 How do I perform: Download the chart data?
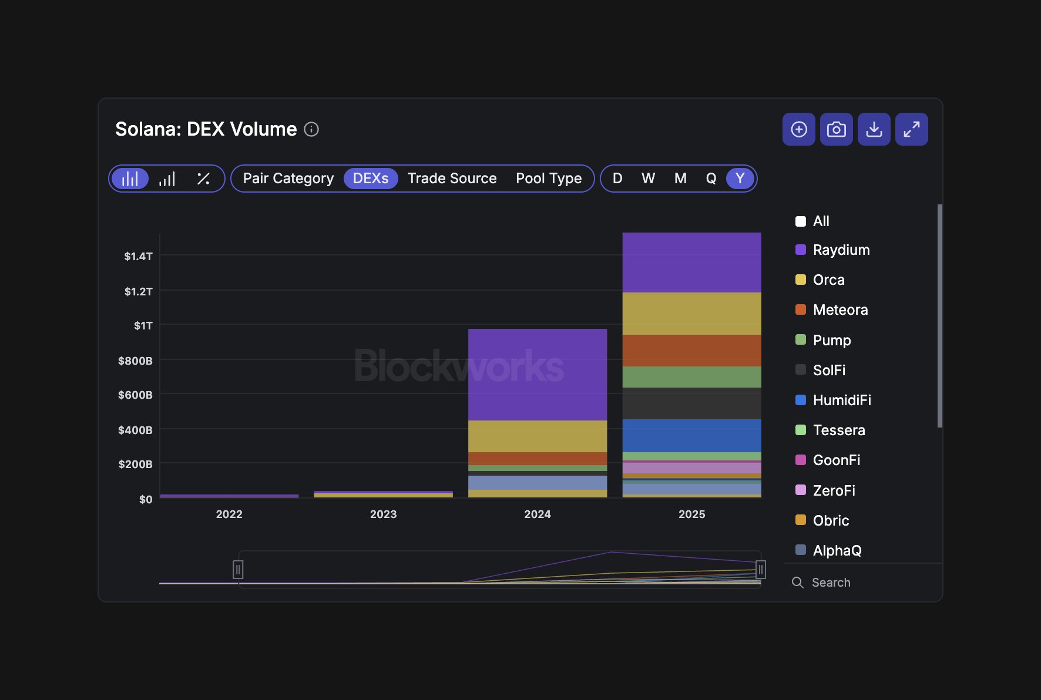(874, 129)
